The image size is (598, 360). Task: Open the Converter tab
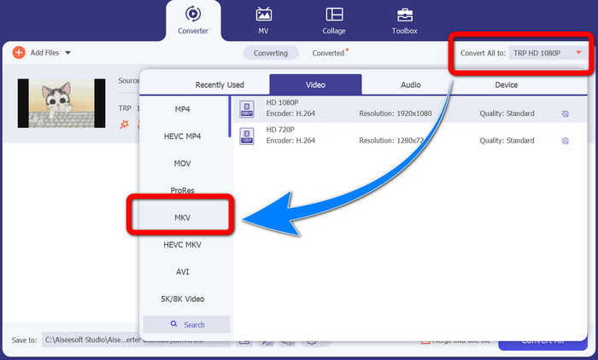191,20
